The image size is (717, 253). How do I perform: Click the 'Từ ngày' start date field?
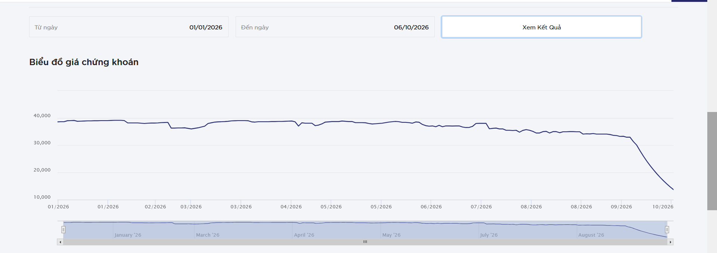[x=129, y=27]
